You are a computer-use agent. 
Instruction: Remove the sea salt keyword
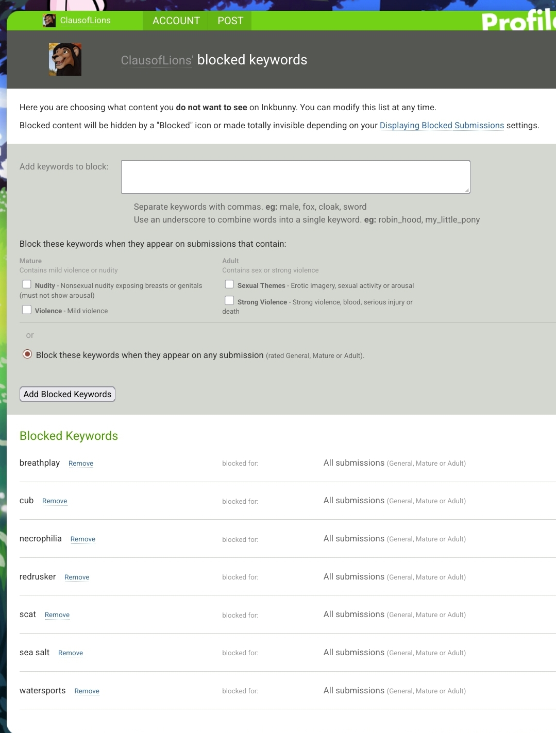tap(71, 653)
